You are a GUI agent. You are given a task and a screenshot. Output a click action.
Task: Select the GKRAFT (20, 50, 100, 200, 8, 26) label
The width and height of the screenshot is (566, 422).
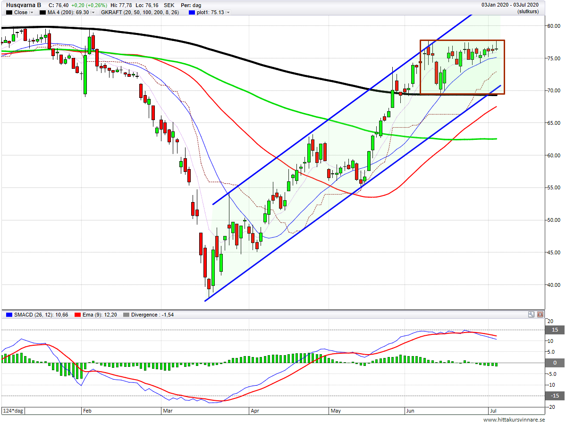(x=140, y=12)
